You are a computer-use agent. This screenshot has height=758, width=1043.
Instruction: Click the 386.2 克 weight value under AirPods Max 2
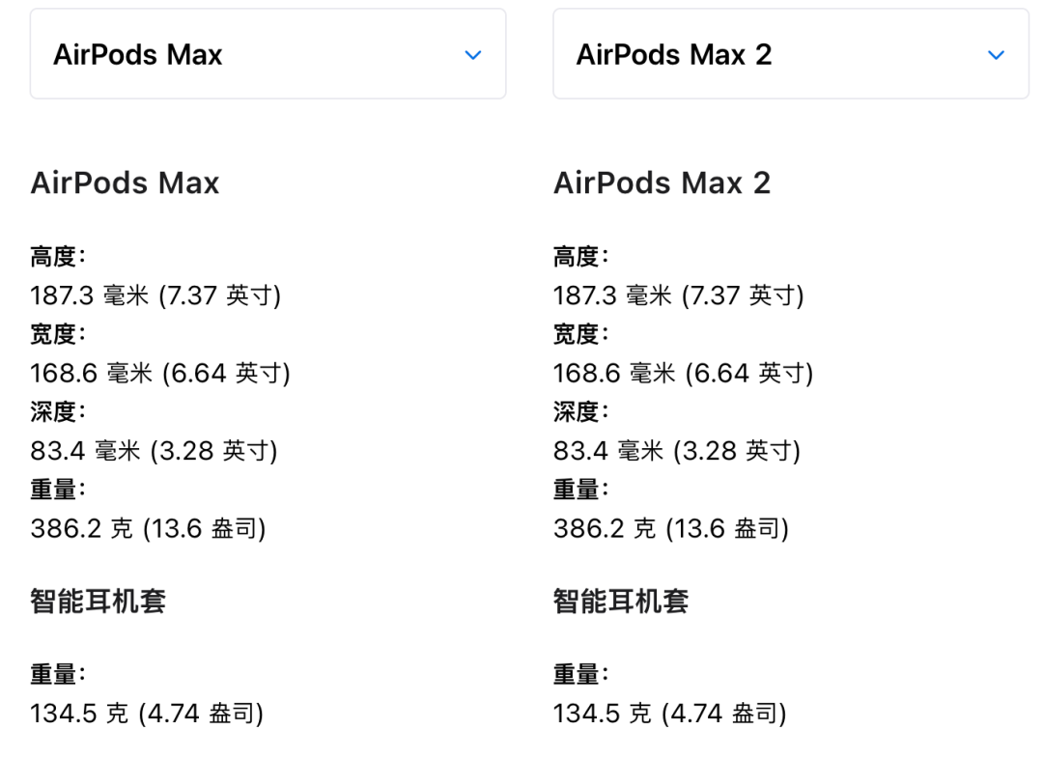(670, 528)
